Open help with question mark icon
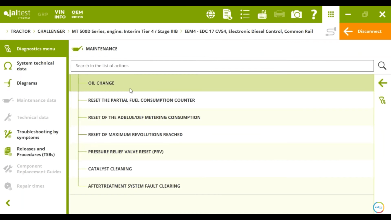391x220 pixels. [x=314, y=14]
